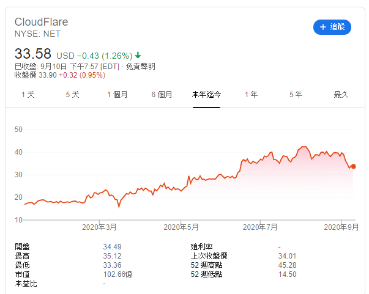Click the red endpoint marker on chart
This screenshot has height=294, width=369.
(x=353, y=166)
